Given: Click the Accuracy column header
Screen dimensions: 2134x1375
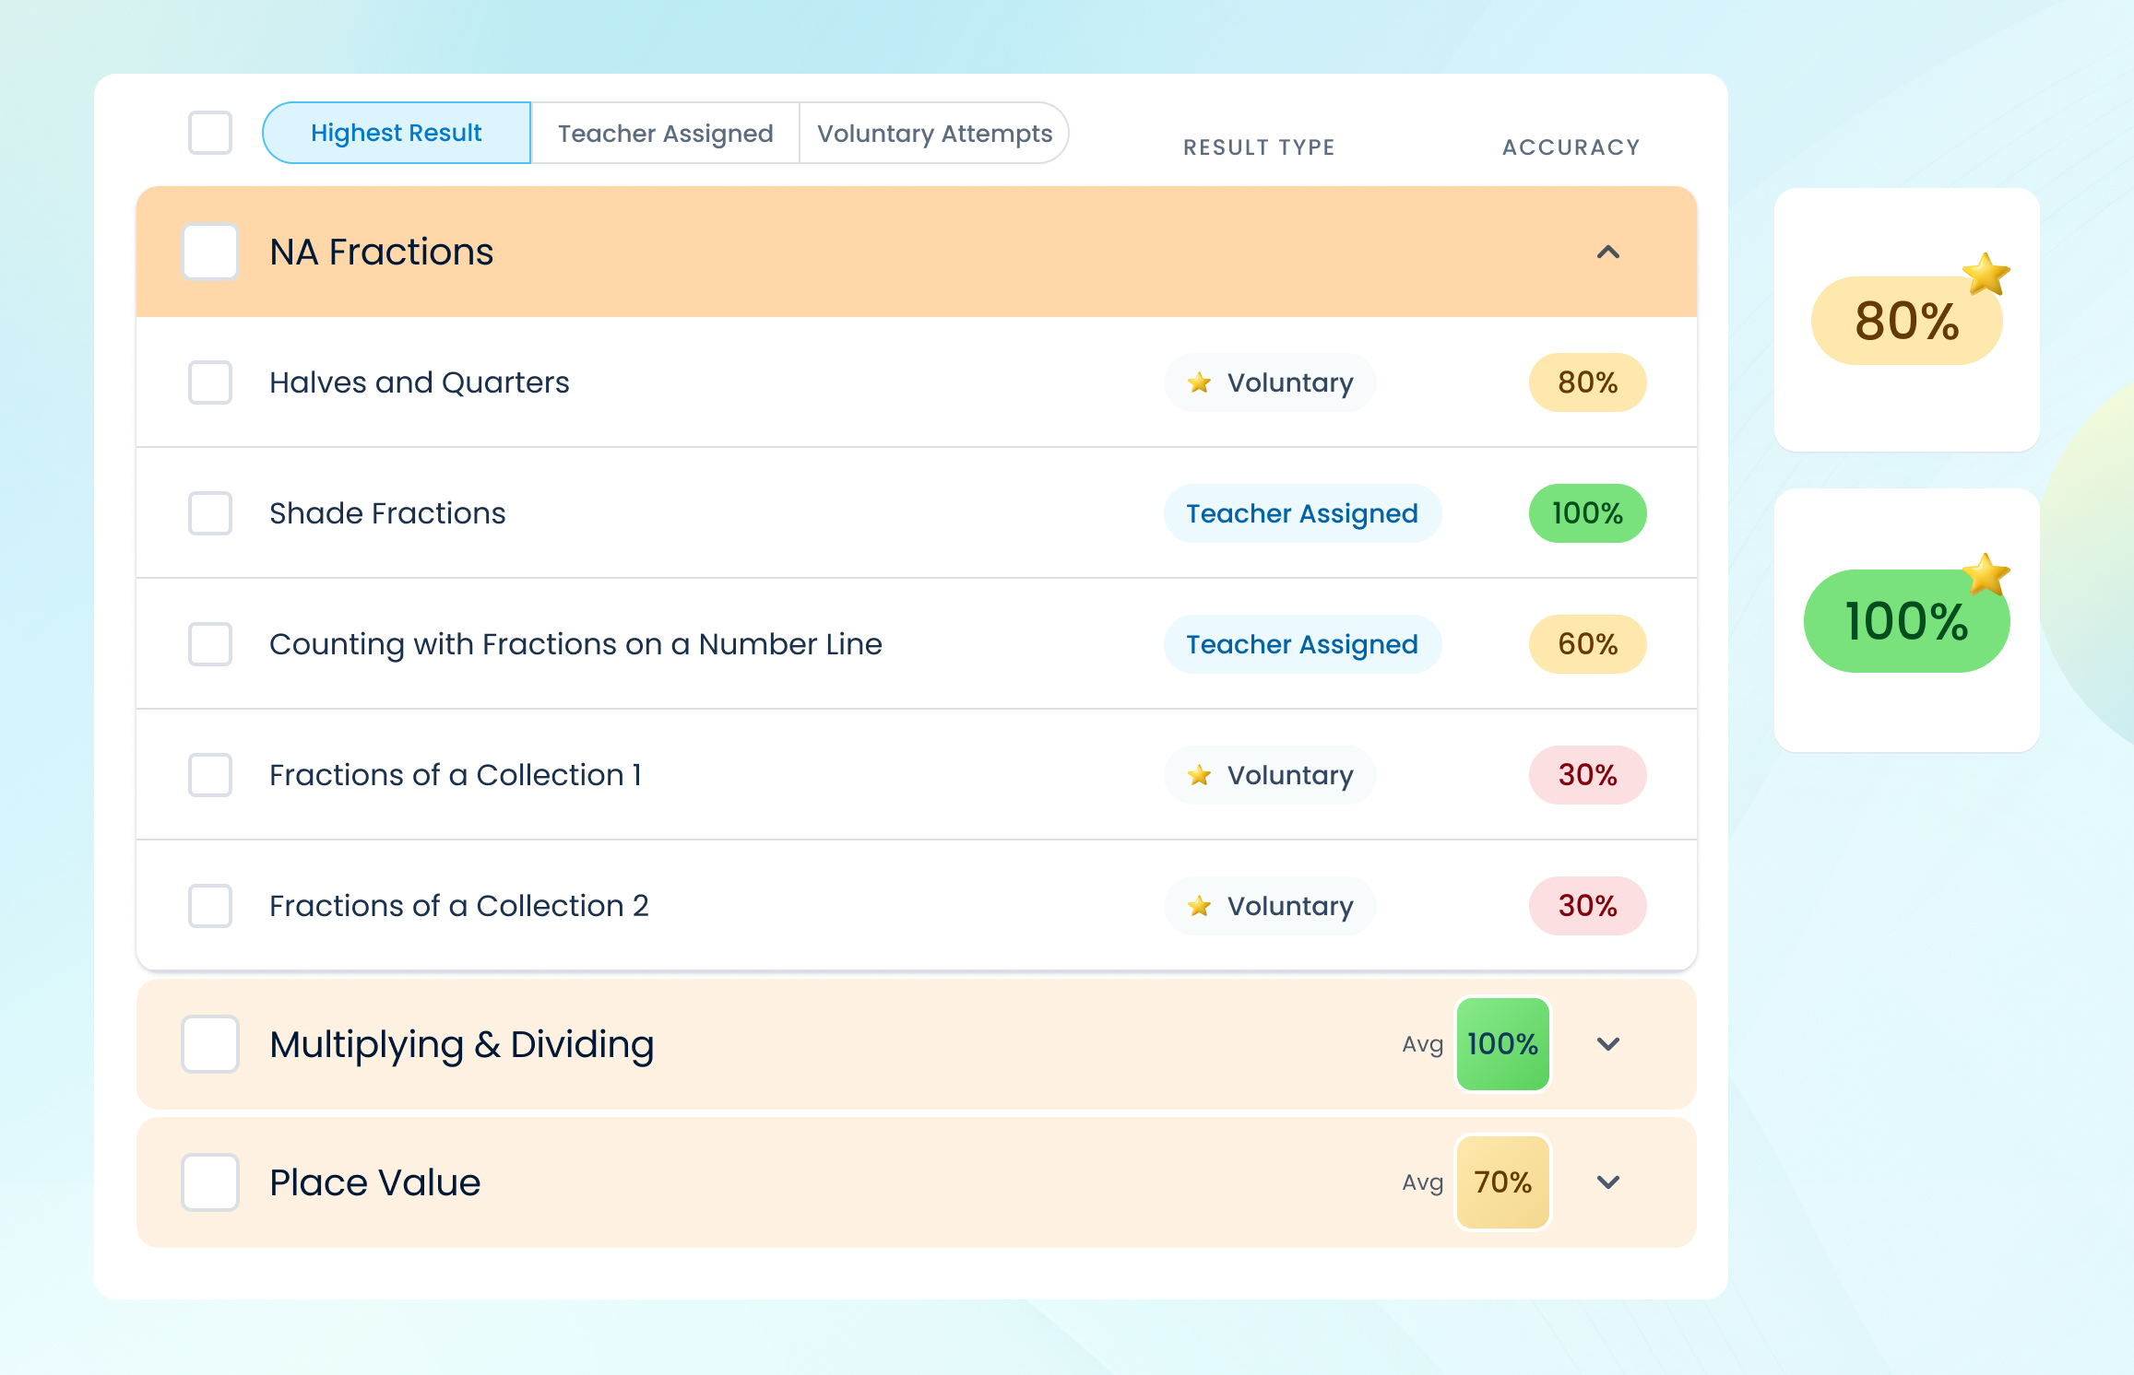Looking at the screenshot, I should click(1571, 146).
